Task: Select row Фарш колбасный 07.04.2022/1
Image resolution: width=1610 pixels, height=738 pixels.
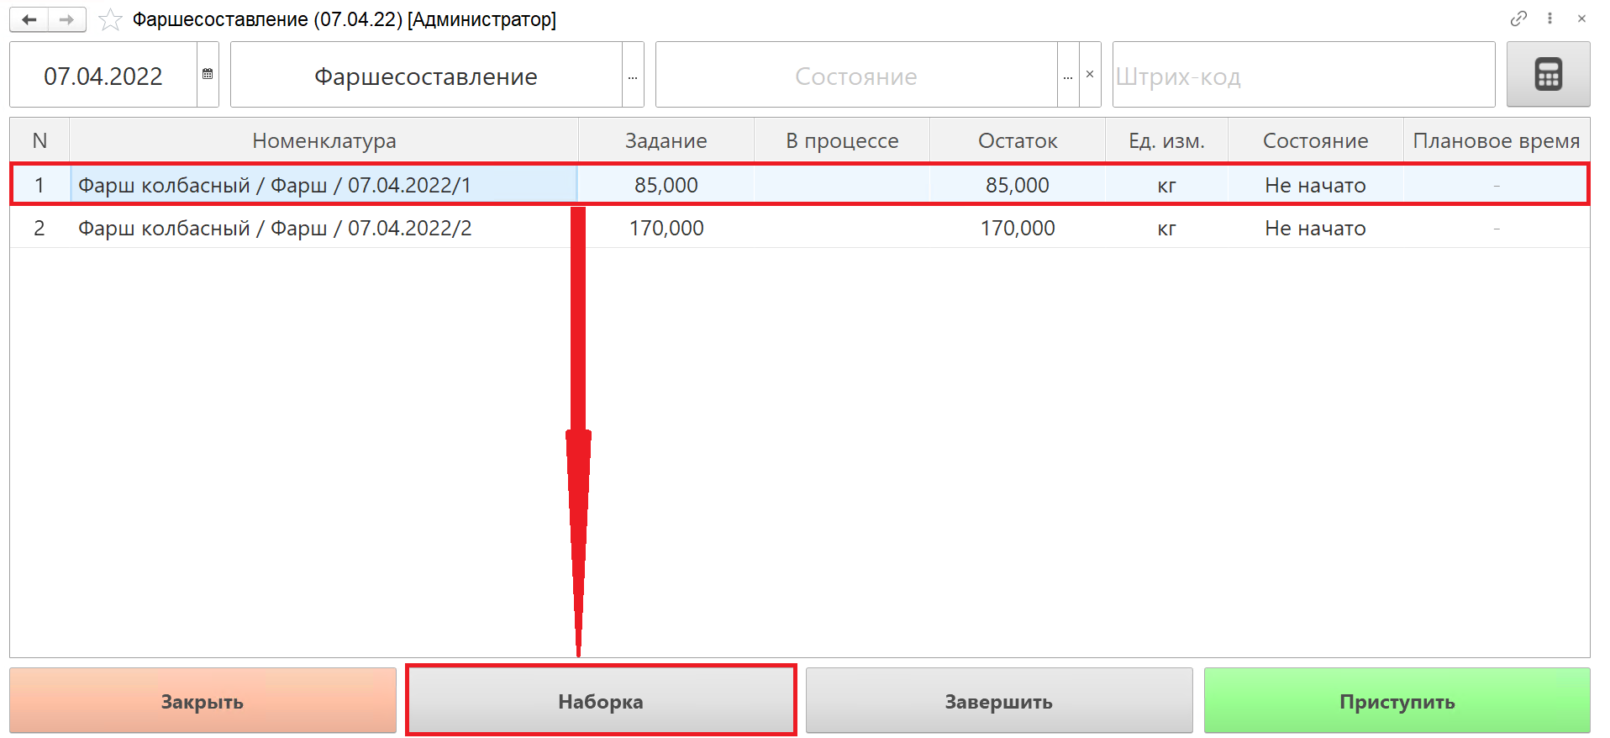Action: pyautogui.click(x=275, y=185)
